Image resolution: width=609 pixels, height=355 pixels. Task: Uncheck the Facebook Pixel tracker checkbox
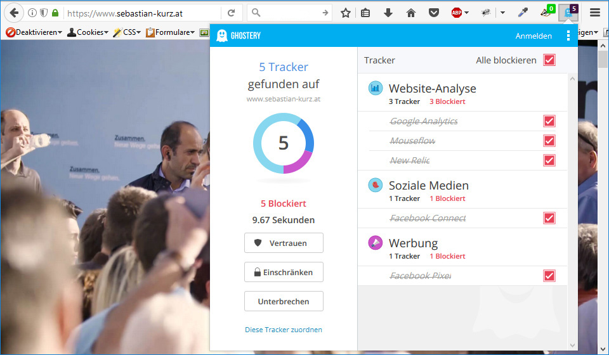click(x=549, y=276)
